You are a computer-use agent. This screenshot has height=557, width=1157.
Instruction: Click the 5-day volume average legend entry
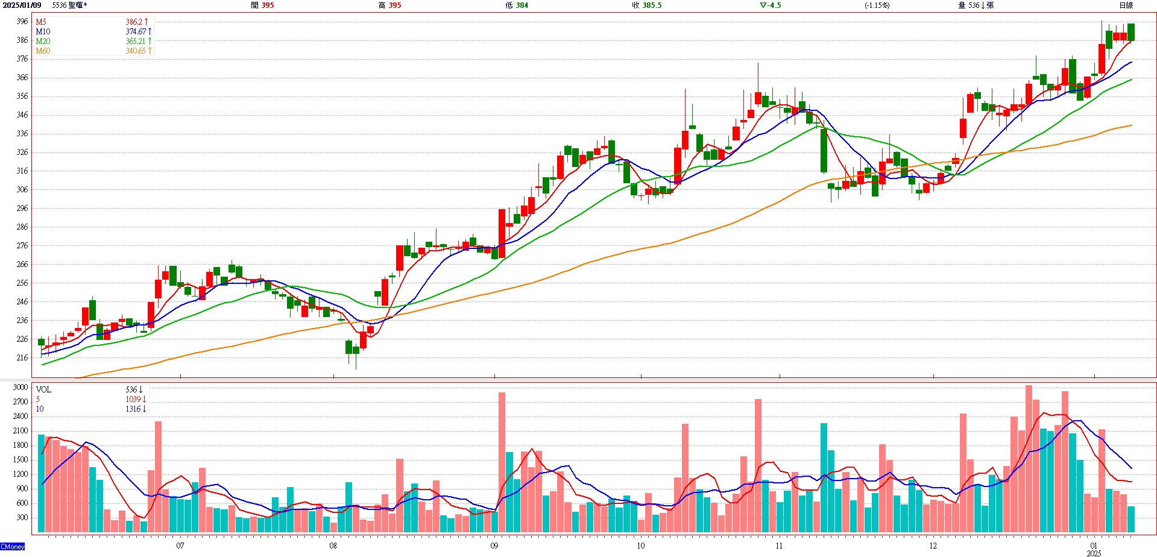coord(38,399)
